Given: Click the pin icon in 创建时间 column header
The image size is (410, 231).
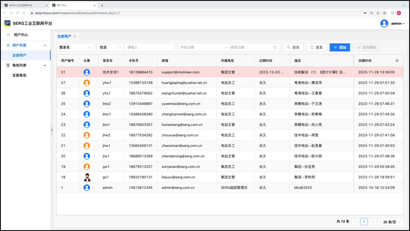Looking at the screenshot, I should click(397, 60).
